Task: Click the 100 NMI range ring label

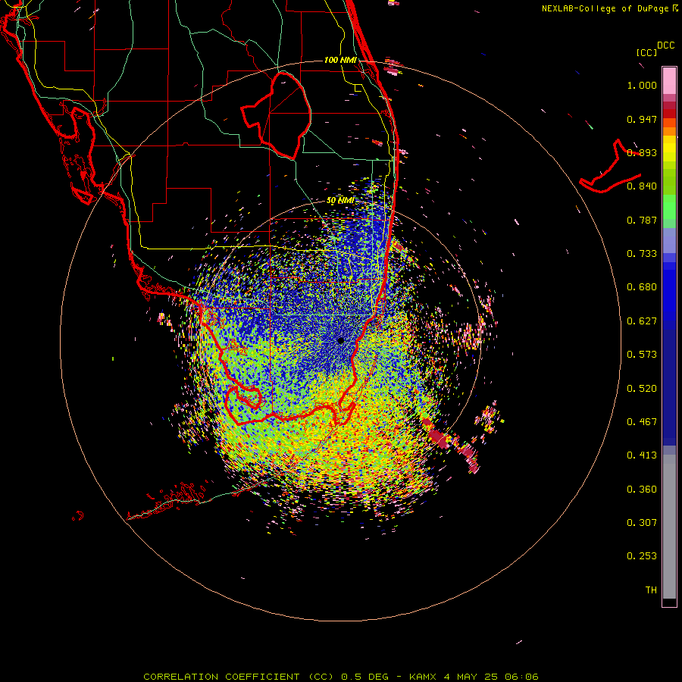Action: (340, 60)
